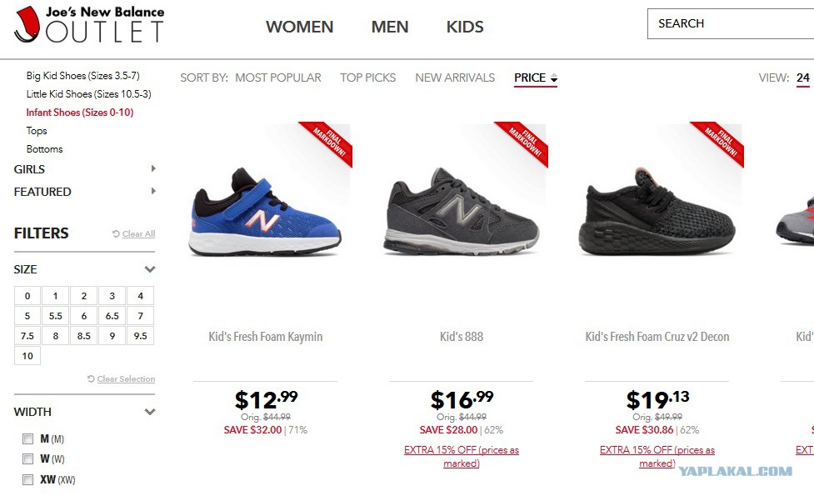814x496 pixels.
Task: Open the grey Kid's 888 shoe image
Action: 461,214
